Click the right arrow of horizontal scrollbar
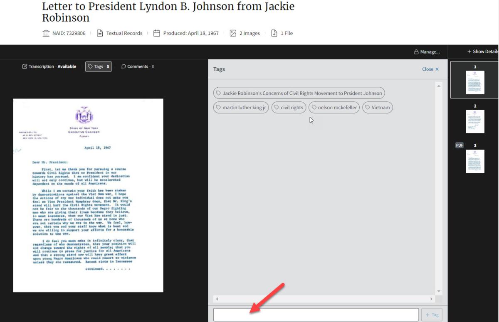Image resolution: width=499 pixels, height=322 pixels. tap(431, 299)
